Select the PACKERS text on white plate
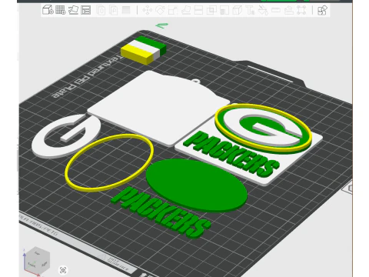The image size is (369, 277). tap(231, 155)
